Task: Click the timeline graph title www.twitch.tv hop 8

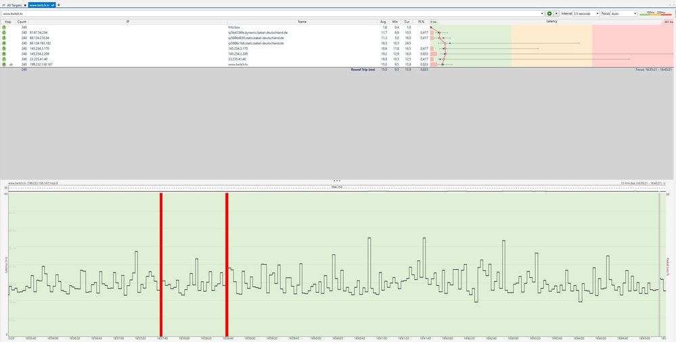Action: [32, 183]
